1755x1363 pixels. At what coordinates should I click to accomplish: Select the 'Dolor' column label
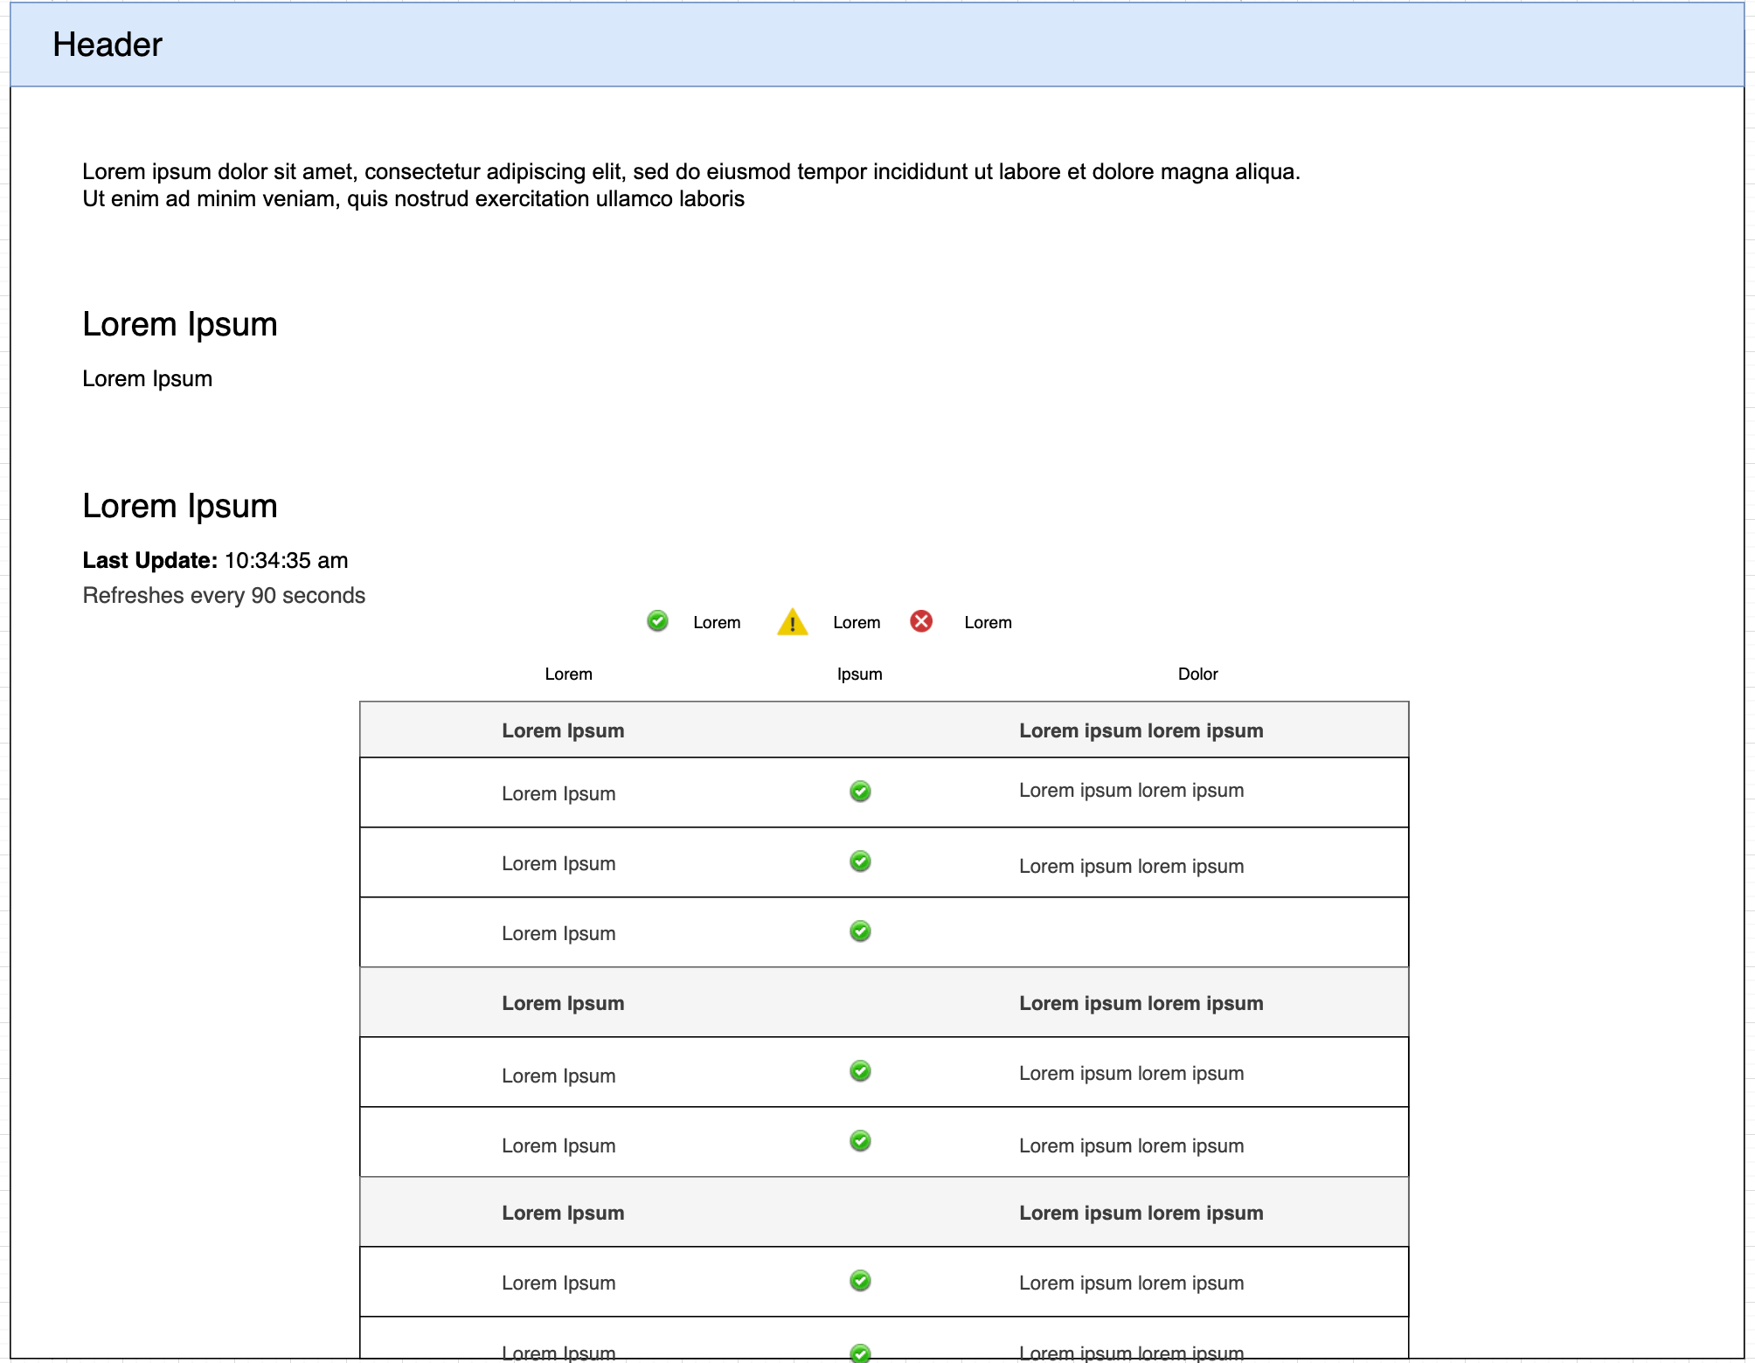click(x=1198, y=674)
